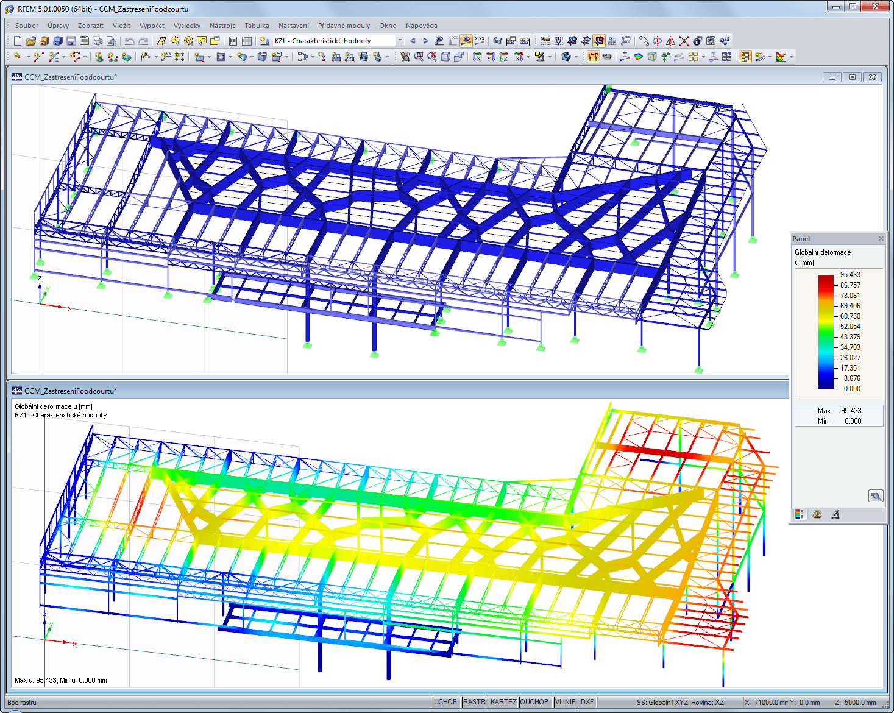Open the KZ1 load case dropdown
This screenshot has height=713, width=894.
point(400,40)
